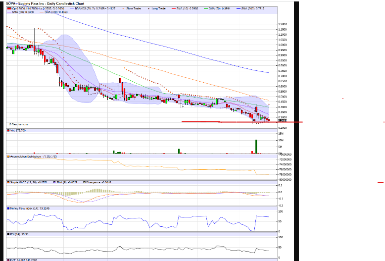
Task: Click the SMA (20) legend label
Action: coord(23,12)
